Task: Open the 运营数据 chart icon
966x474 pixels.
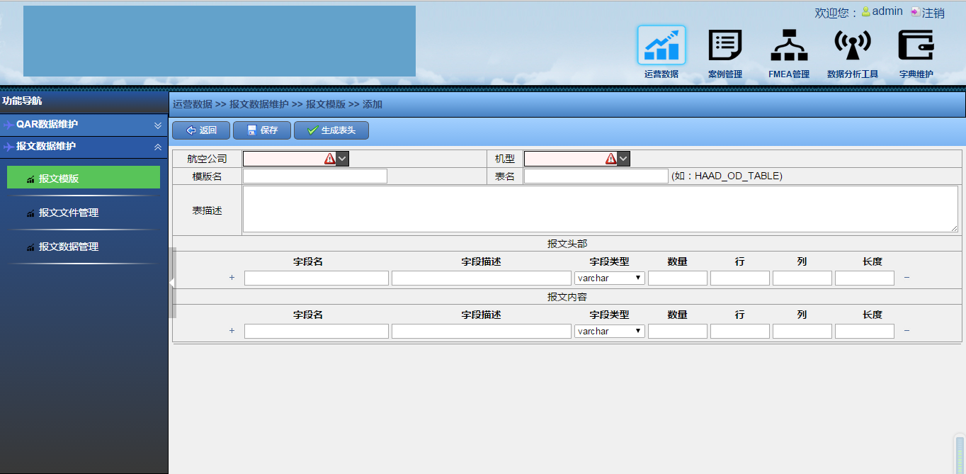Action: 661,45
